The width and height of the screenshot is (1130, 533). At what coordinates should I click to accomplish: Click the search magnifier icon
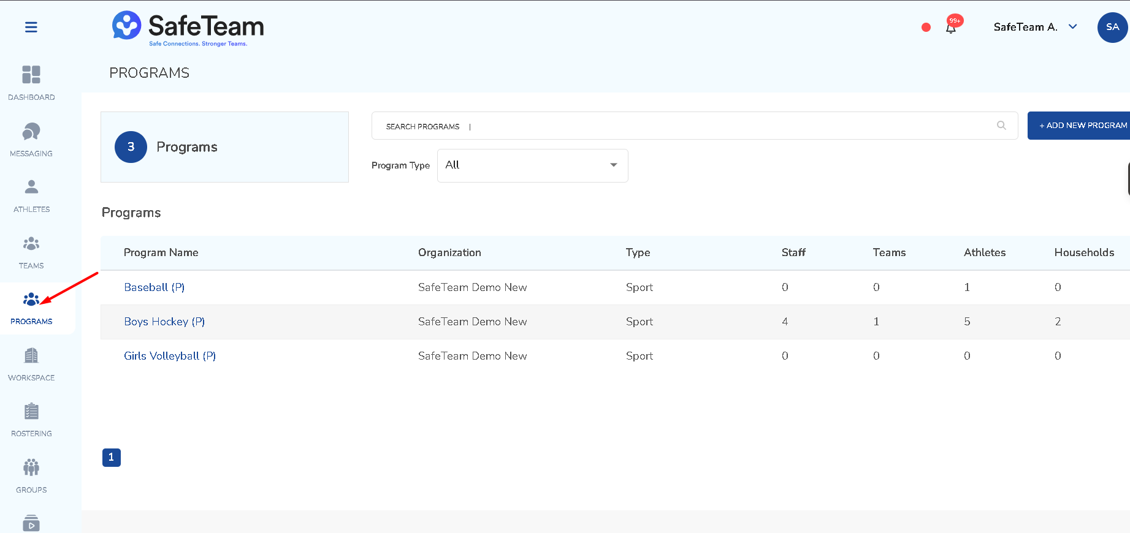(1001, 126)
